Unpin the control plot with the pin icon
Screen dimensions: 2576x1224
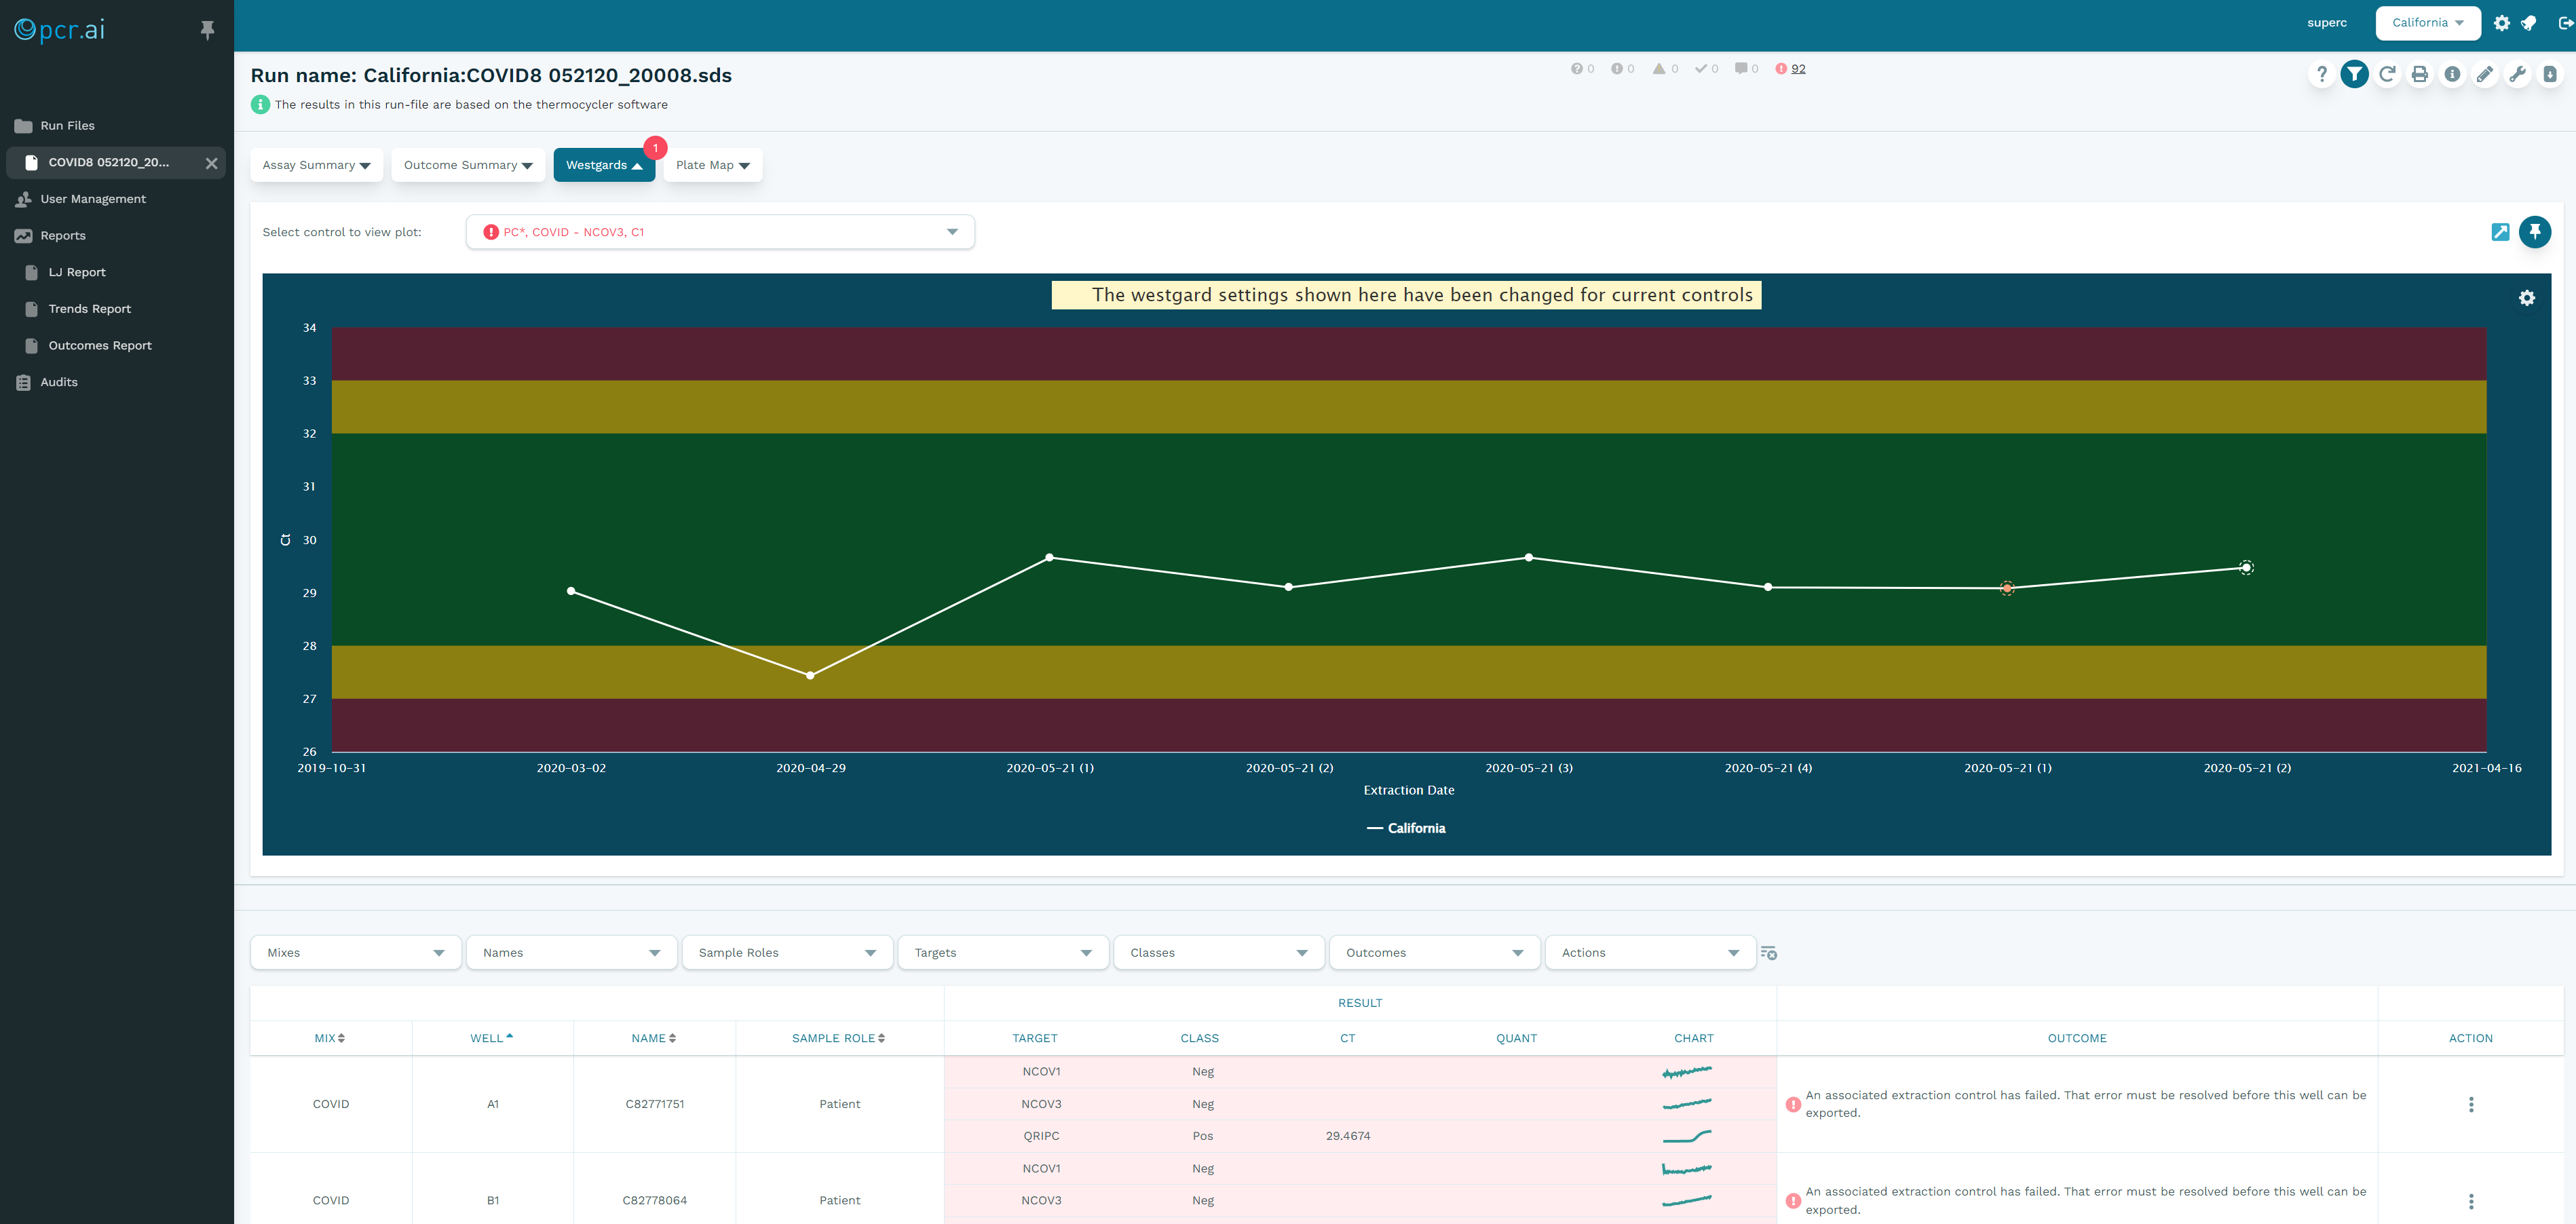(2535, 231)
